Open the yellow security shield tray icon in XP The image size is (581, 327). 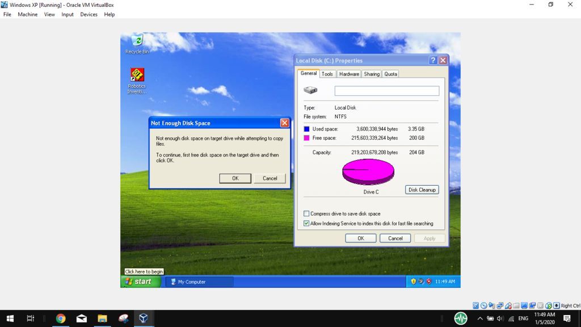[x=414, y=282]
